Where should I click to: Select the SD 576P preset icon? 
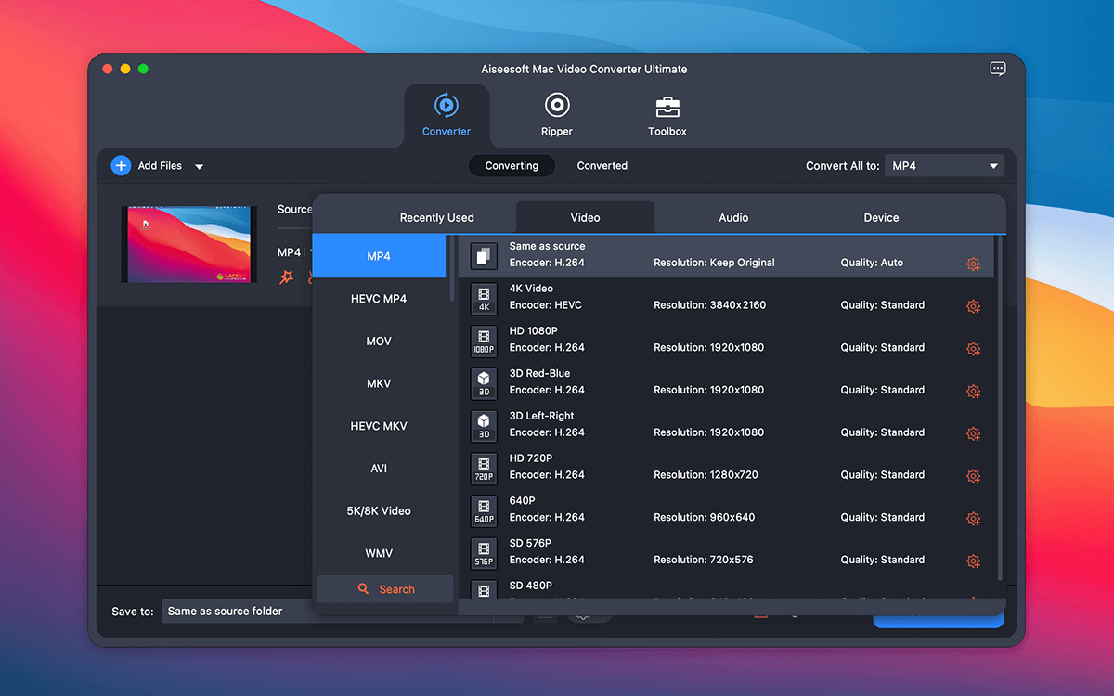484,553
